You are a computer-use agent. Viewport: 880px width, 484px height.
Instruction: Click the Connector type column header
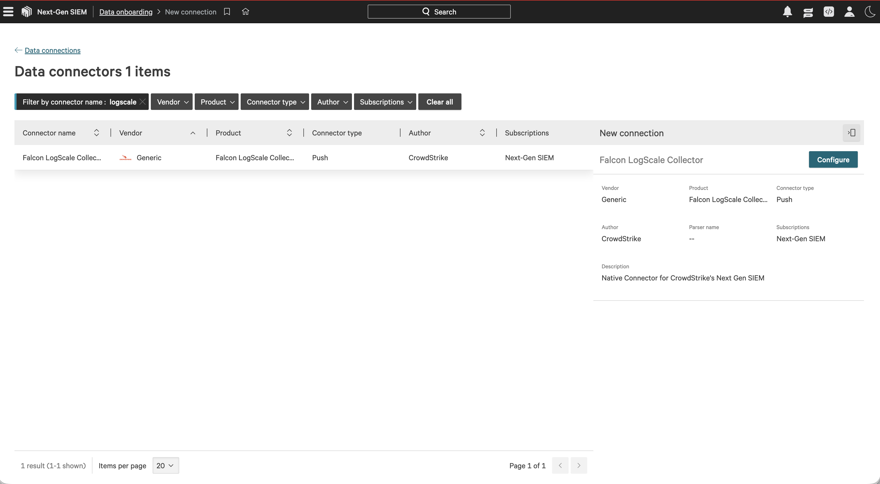coord(337,133)
